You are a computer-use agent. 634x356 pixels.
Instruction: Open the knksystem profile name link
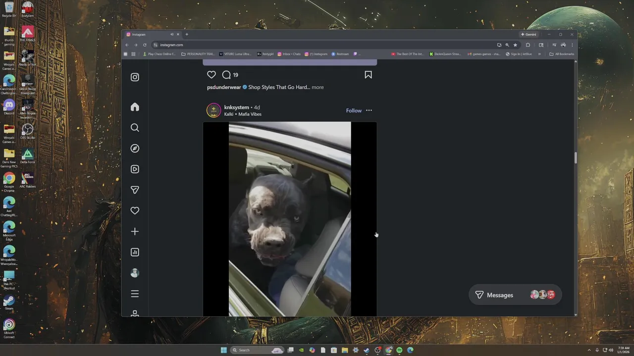(x=237, y=107)
